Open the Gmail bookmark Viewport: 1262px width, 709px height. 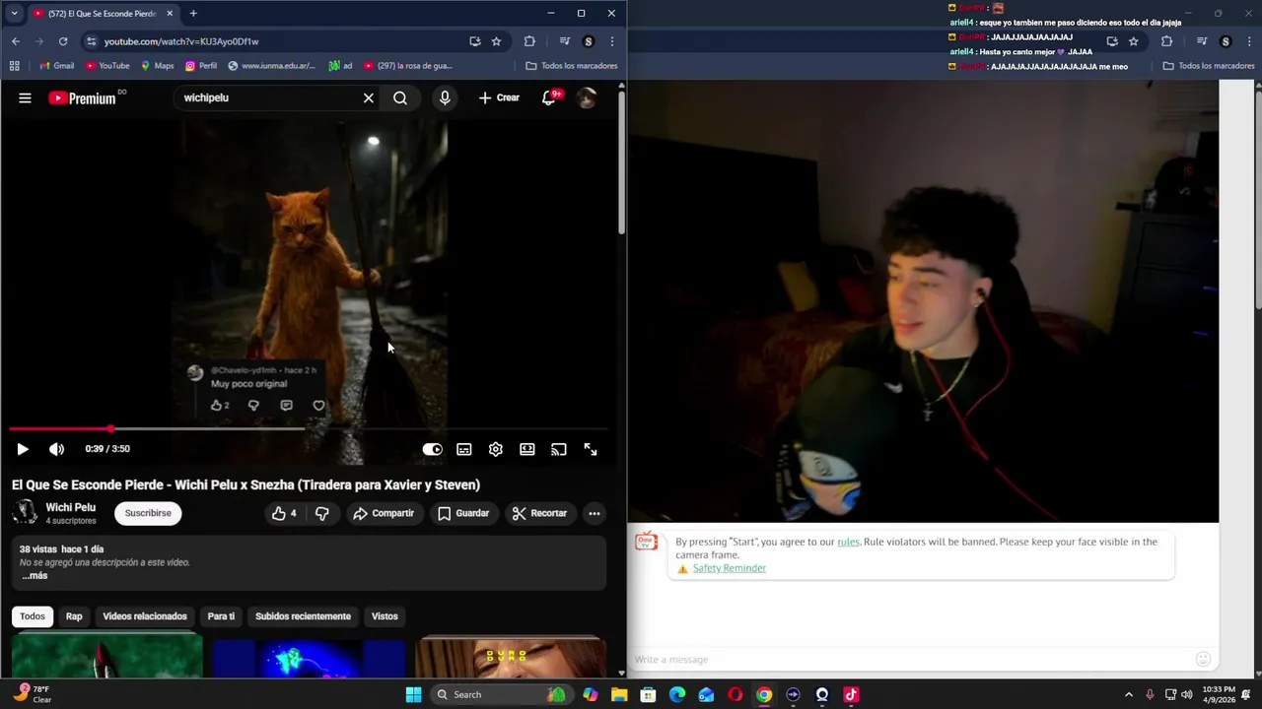pos(56,66)
